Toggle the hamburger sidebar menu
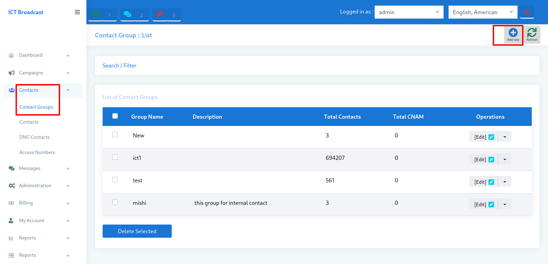This screenshot has width=548, height=264. [77, 12]
